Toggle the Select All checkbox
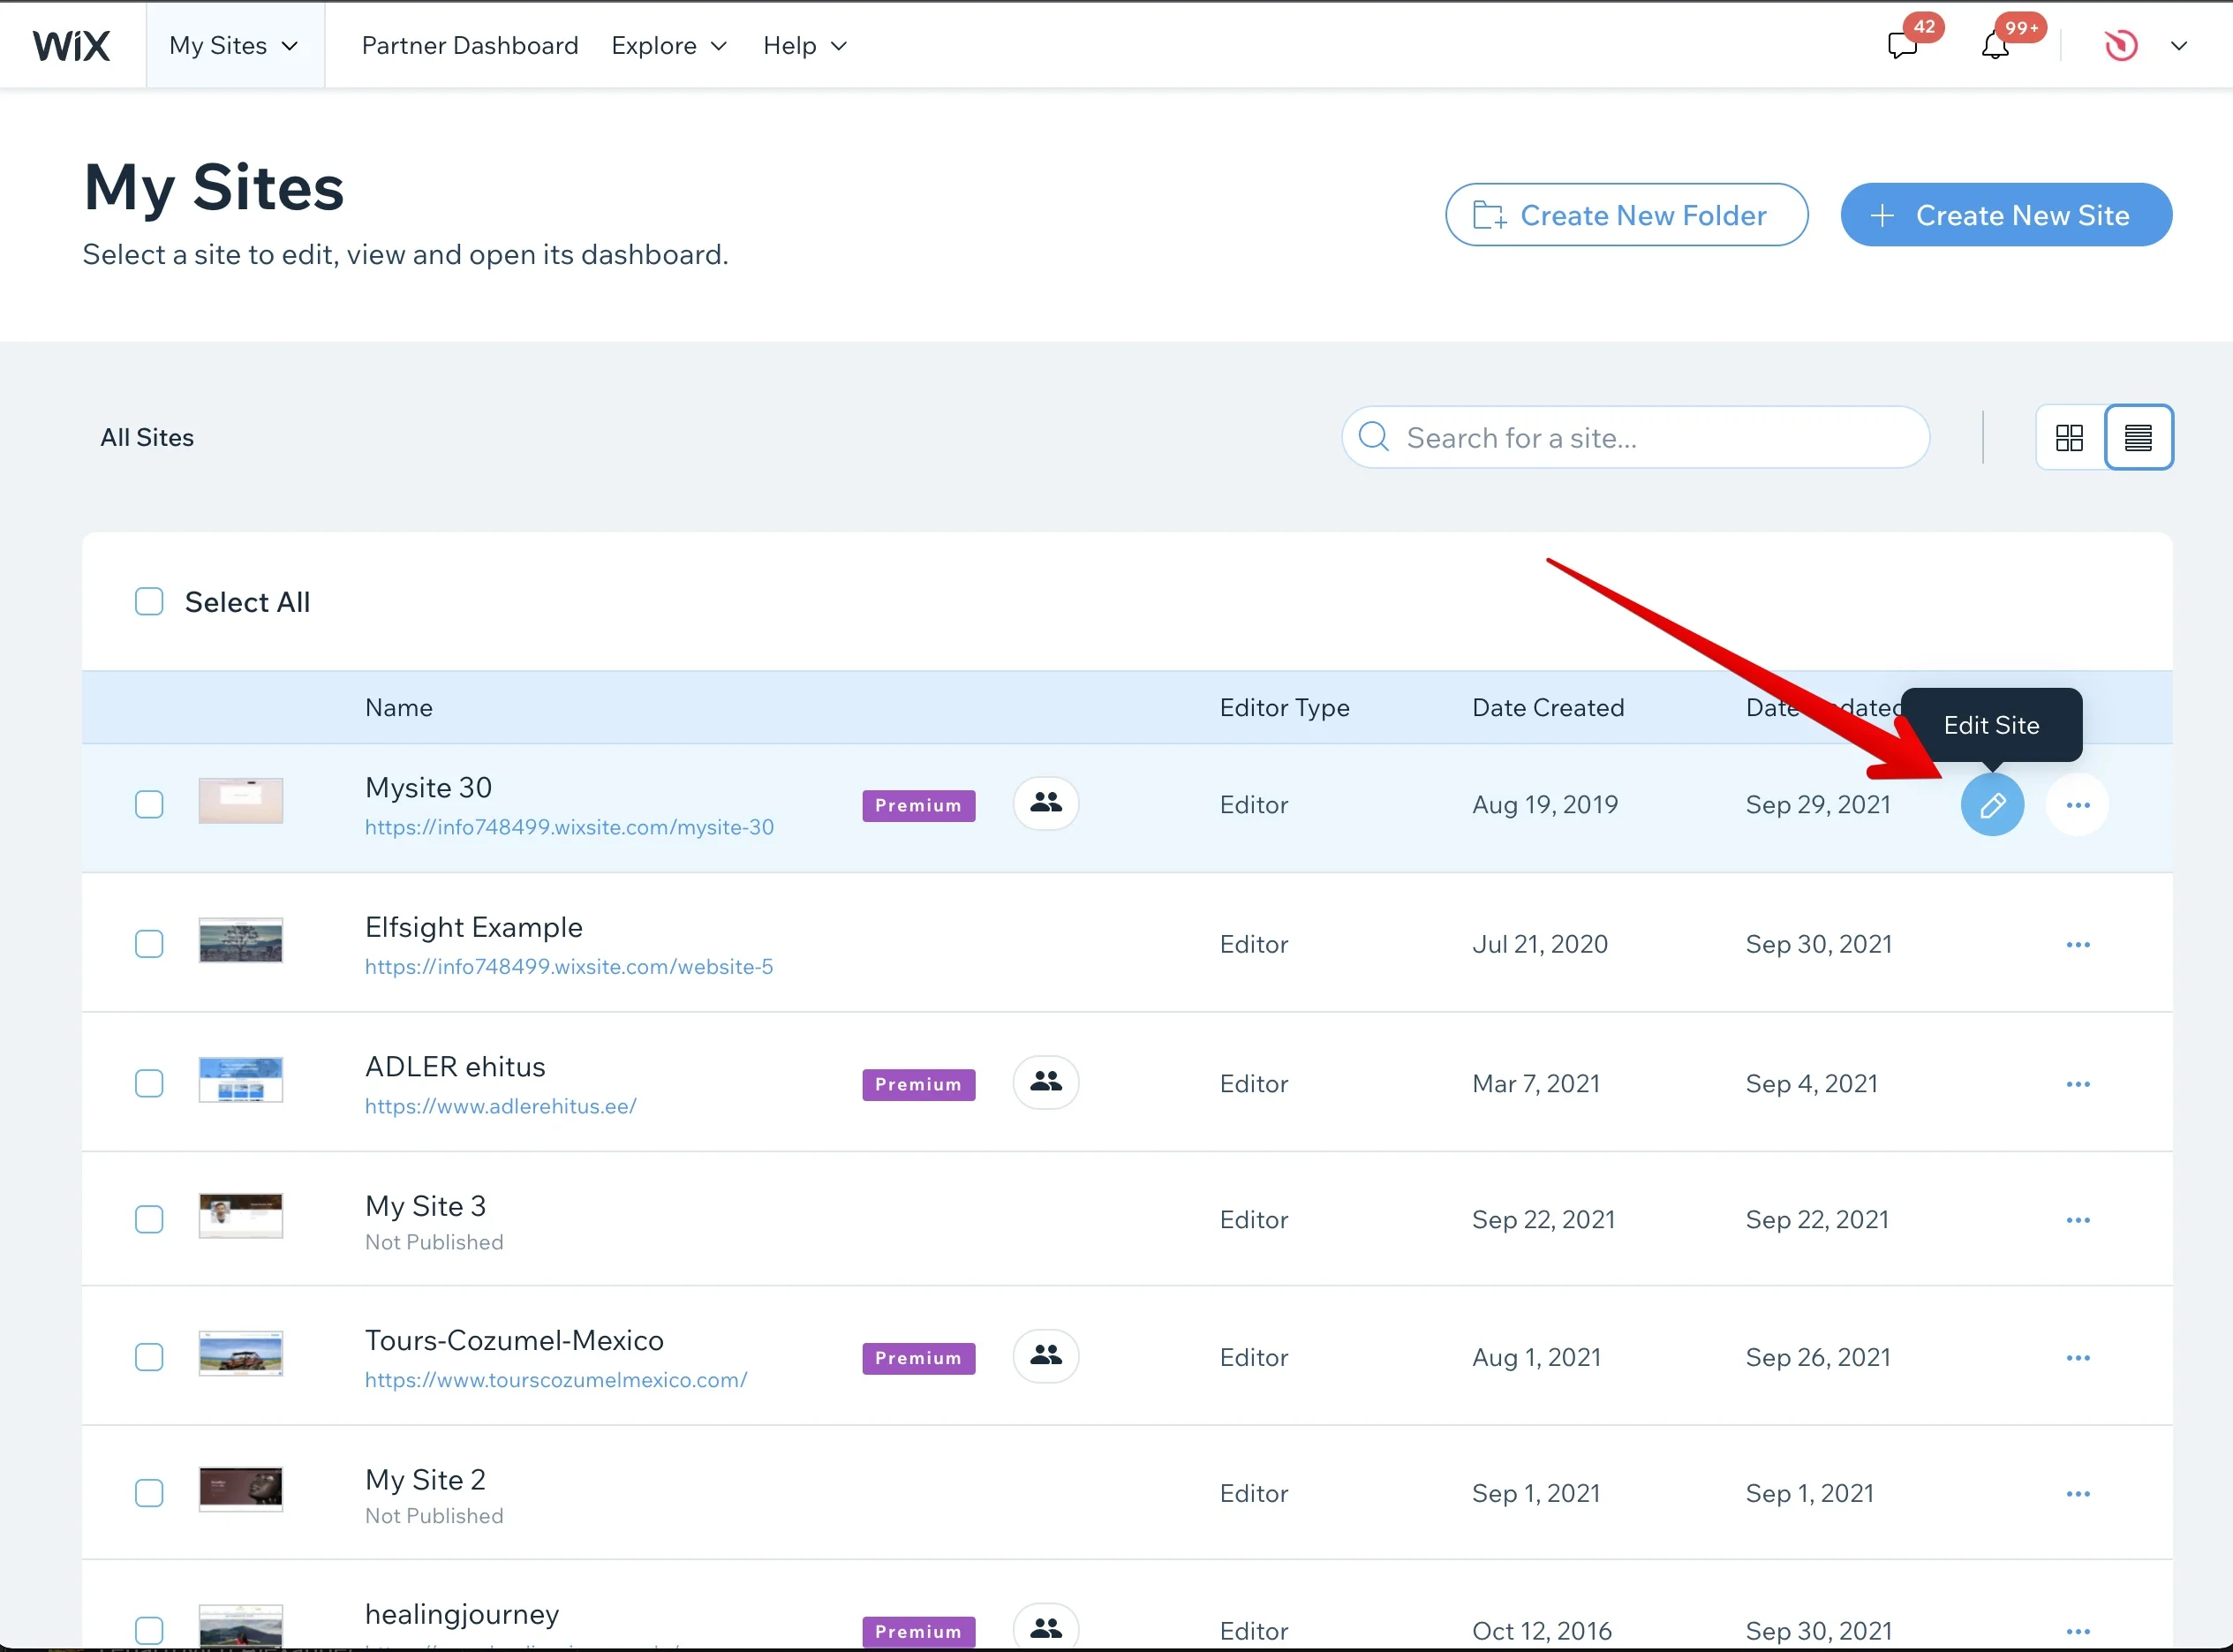Image resolution: width=2233 pixels, height=1652 pixels. pyautogui.click(x=149, y=600)
